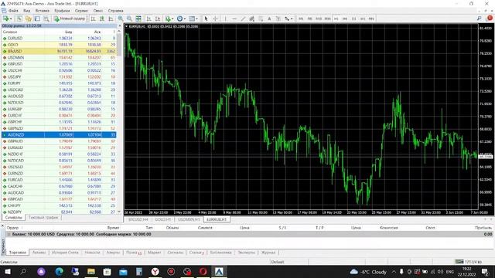
Task: Select the trendline drawing tool
Action: [243, 19]
